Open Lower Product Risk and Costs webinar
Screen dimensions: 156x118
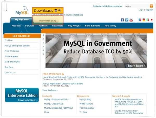92,77
